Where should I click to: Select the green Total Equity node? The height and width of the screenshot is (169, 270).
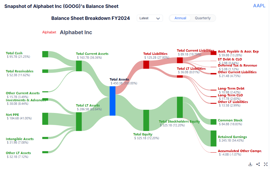coord(146,120)
